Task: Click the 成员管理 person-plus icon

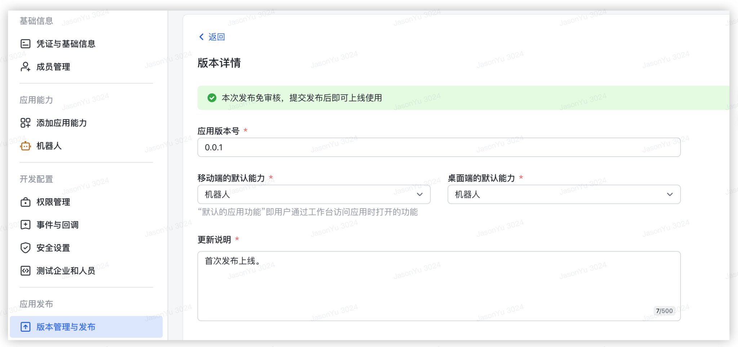Action: (x=26, y=67)
